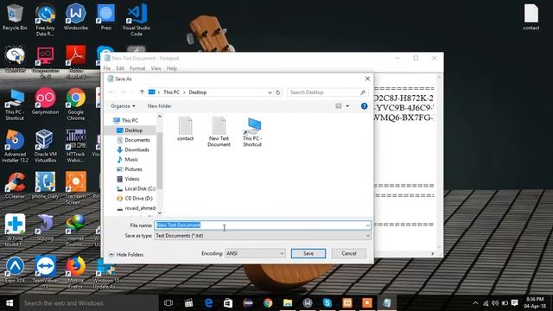This screenshot has width=553, height=311.
Task: Click scroll-down arrow of navigation pane
Action: click(160, 213)
